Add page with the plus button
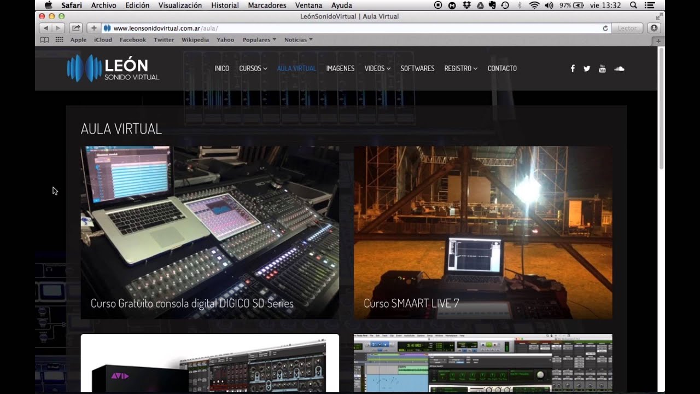This screenshot has width=700, height=394. point(94,28)
